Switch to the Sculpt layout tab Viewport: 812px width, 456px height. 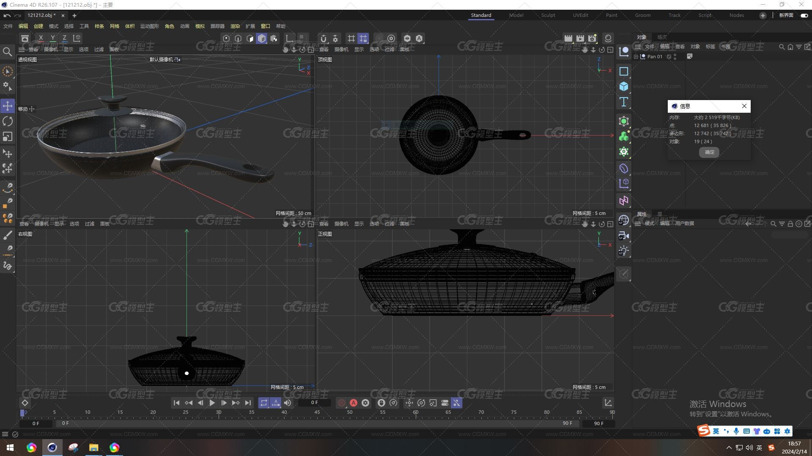pos(548,15)
